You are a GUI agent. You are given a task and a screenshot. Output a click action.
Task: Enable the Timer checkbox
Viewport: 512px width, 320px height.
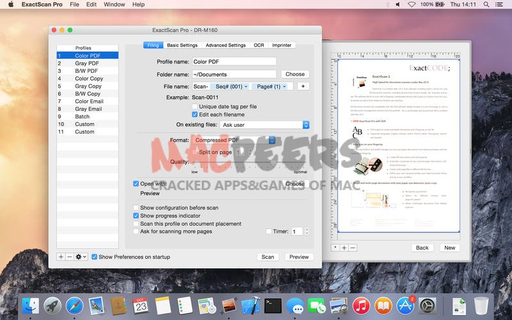pos(268,231)
